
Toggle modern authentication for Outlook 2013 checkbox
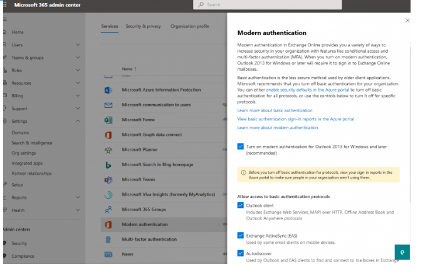pyautogui.click(x=240, y=147)
